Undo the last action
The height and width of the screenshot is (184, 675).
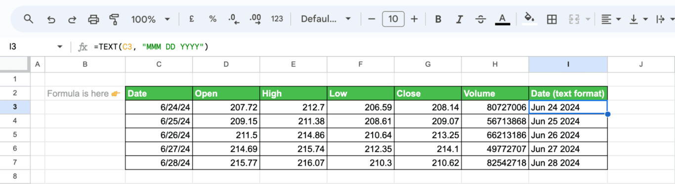(51, 19)
